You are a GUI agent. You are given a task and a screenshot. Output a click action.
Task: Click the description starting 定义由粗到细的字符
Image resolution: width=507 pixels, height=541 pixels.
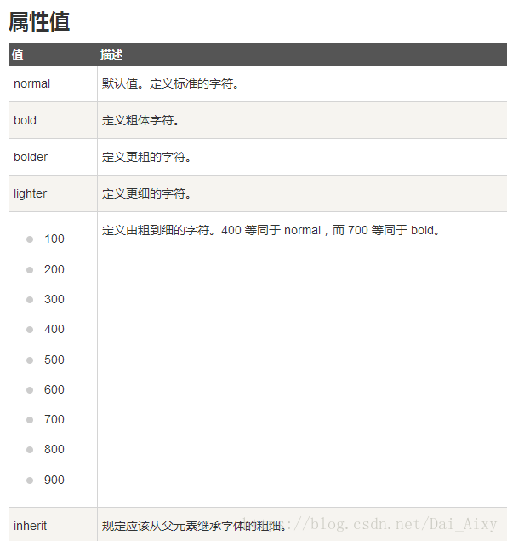coord(271,230)
